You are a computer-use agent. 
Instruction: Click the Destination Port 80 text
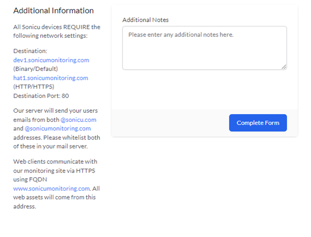41,96
